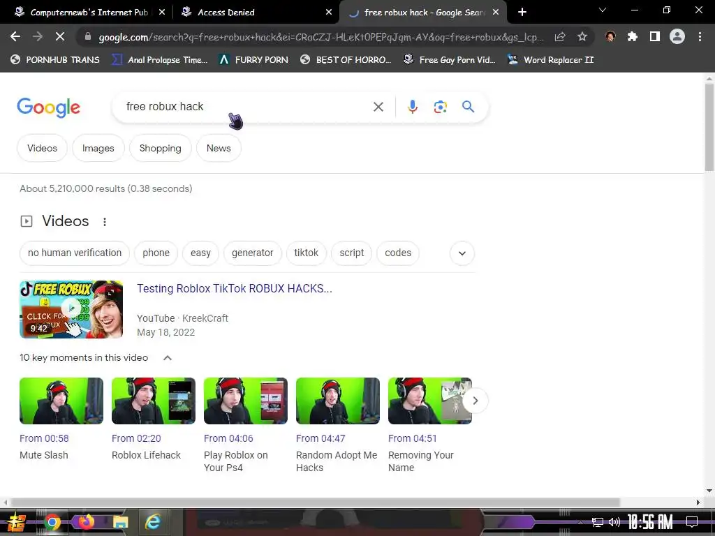Filter results by Shopping

click(160, 148)
